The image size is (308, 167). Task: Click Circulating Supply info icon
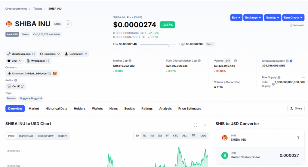click(287, 61)
